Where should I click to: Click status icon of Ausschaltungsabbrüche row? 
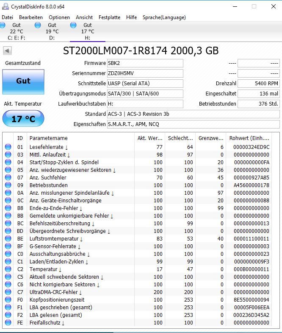pyautogui.click(x=8, y=254)
